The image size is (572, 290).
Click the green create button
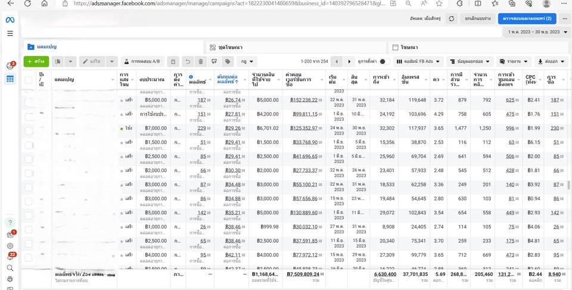point(36,62)
